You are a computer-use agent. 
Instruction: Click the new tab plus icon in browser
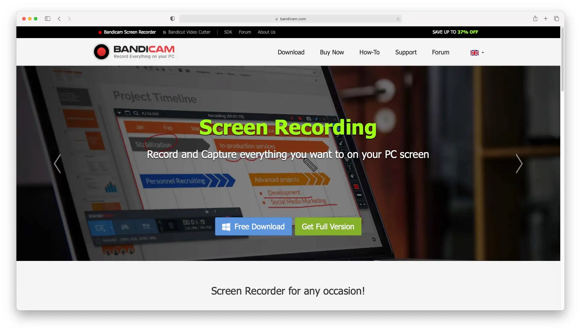pyautogui.click(x=545, y=18)
